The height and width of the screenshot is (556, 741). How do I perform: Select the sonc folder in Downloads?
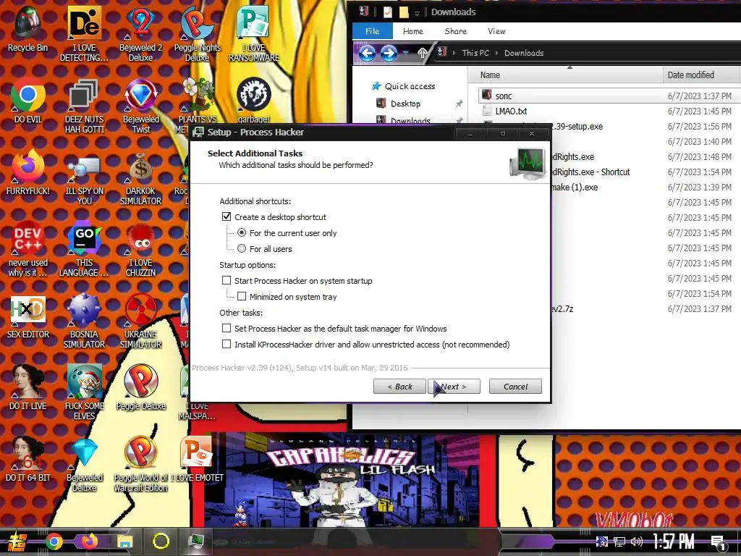pyautogui.click(x=504, y=96)
